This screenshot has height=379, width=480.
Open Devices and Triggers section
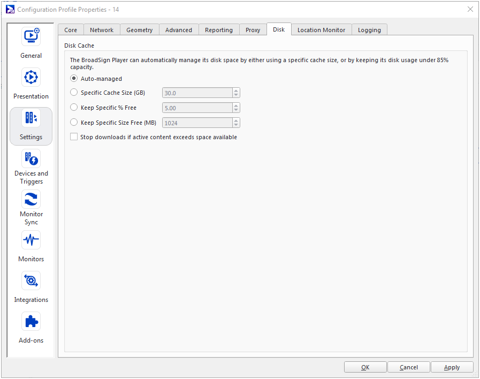tap(31, 159)
